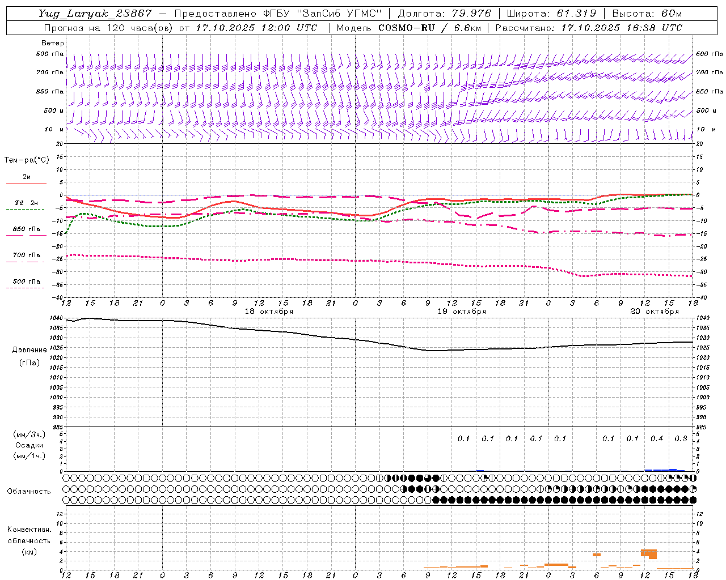Click the Td 2м dew point legend entry
The image size is (726, 580).
coord(27,203)
